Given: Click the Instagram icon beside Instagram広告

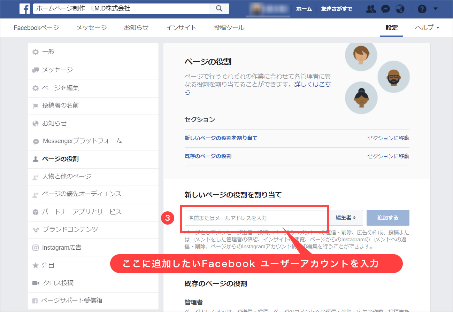Looking at the screenshot, I should click(x=36, y=248).
